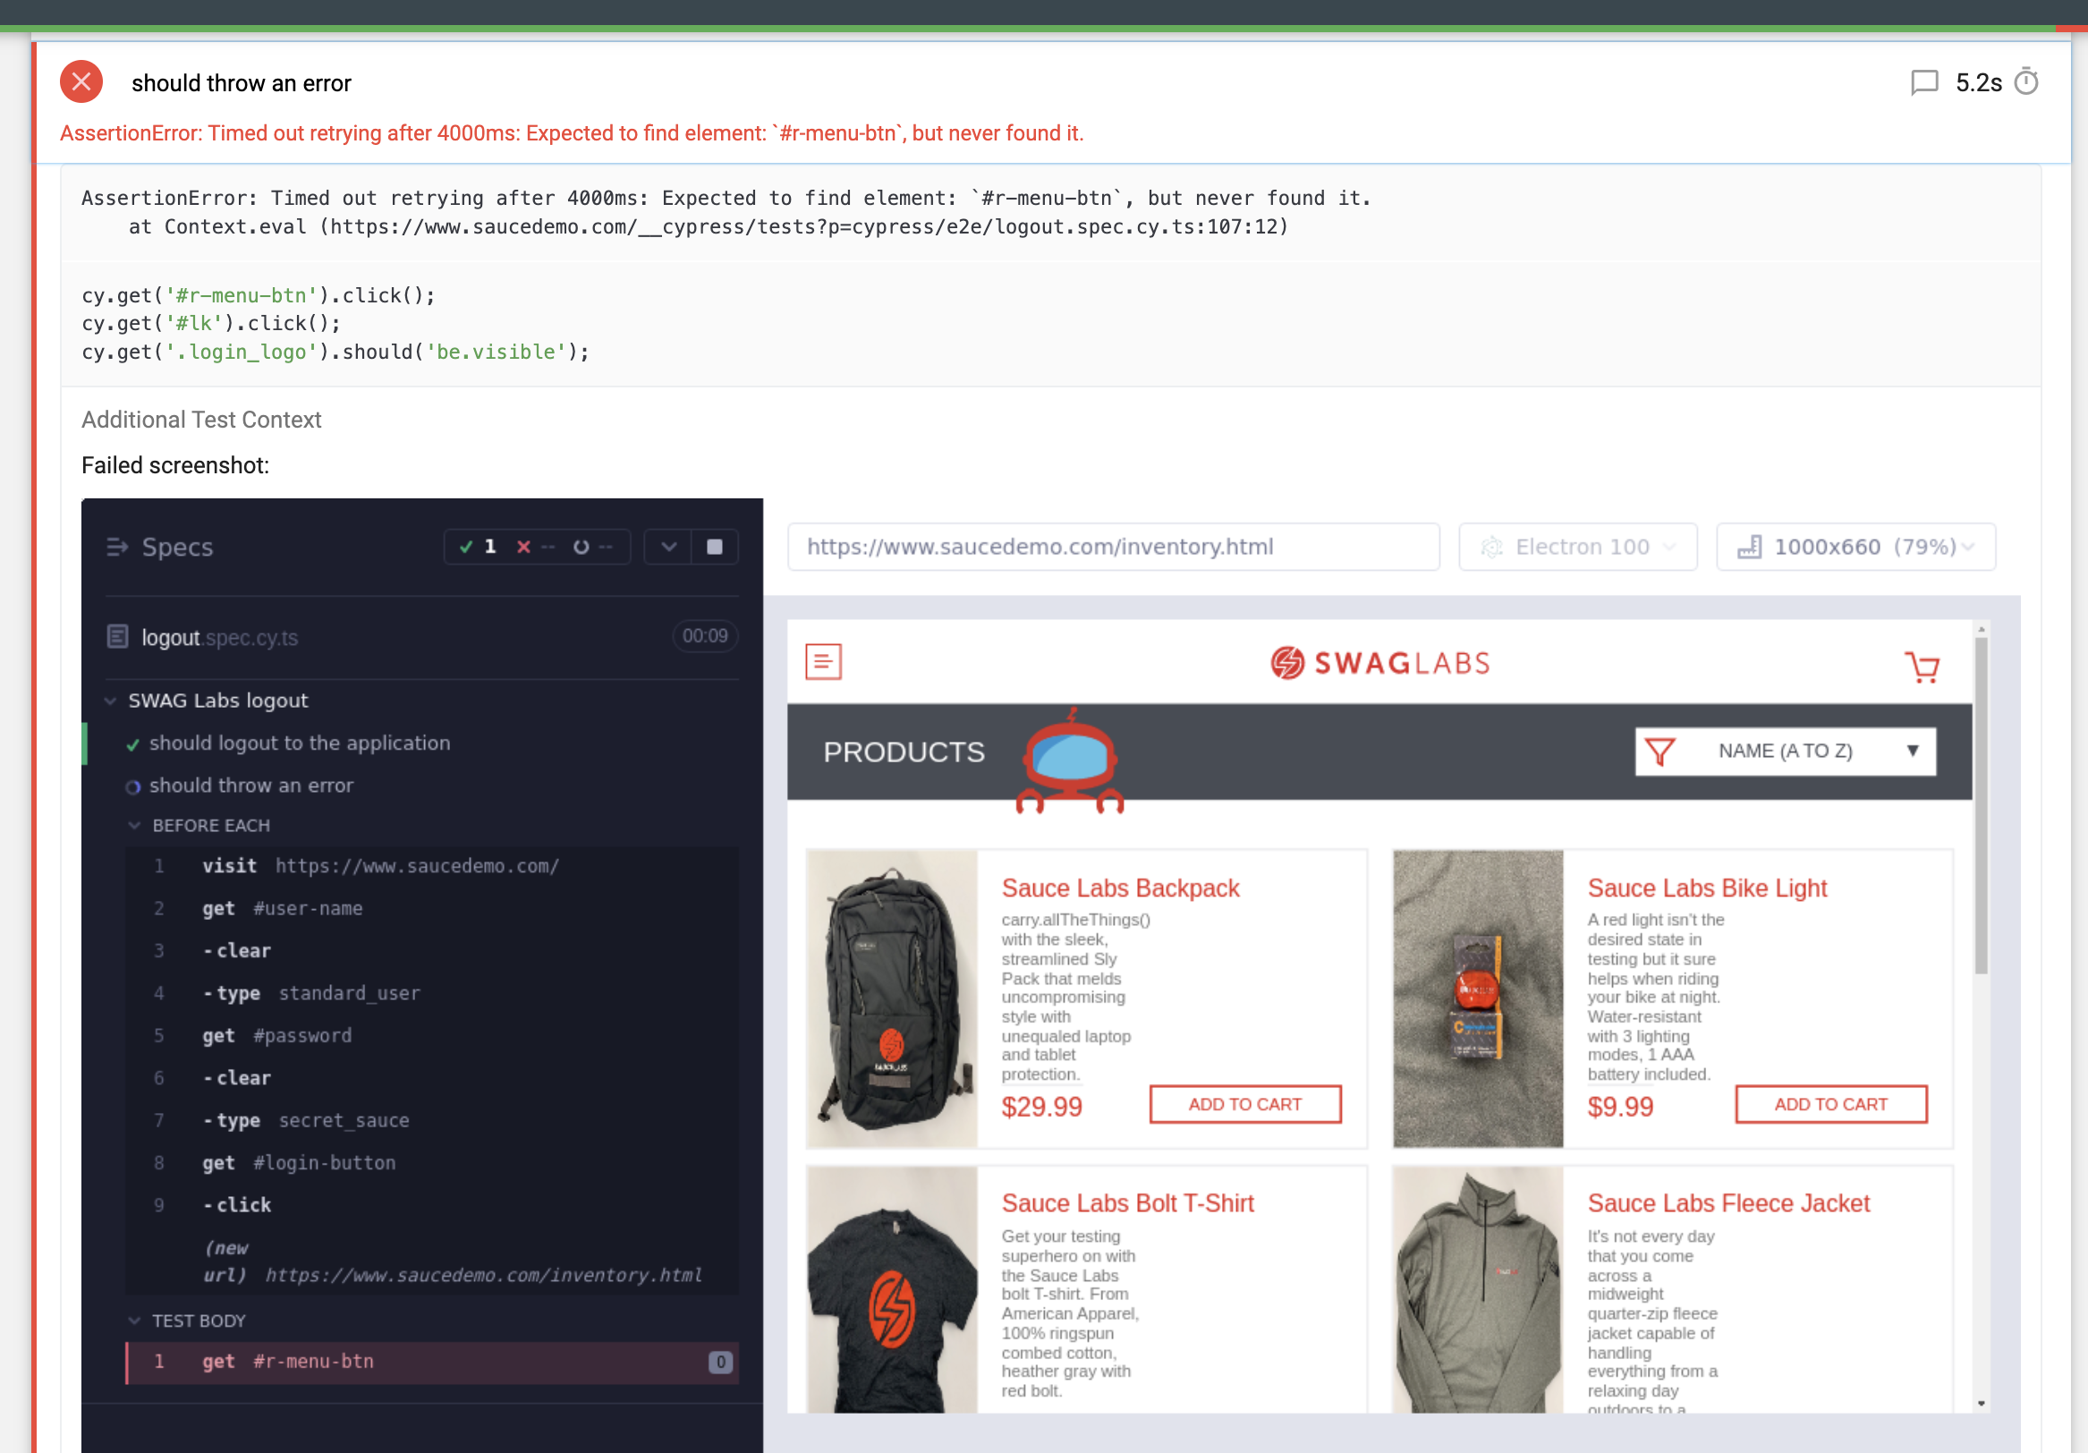Collapse the SWAG Labs logout suite
This screenshot has height=1453, width=2088.
111,701
